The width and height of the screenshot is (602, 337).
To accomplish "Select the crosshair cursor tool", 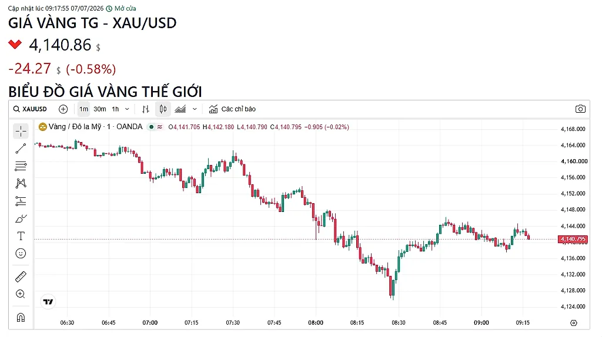I will tap(21, 131).
